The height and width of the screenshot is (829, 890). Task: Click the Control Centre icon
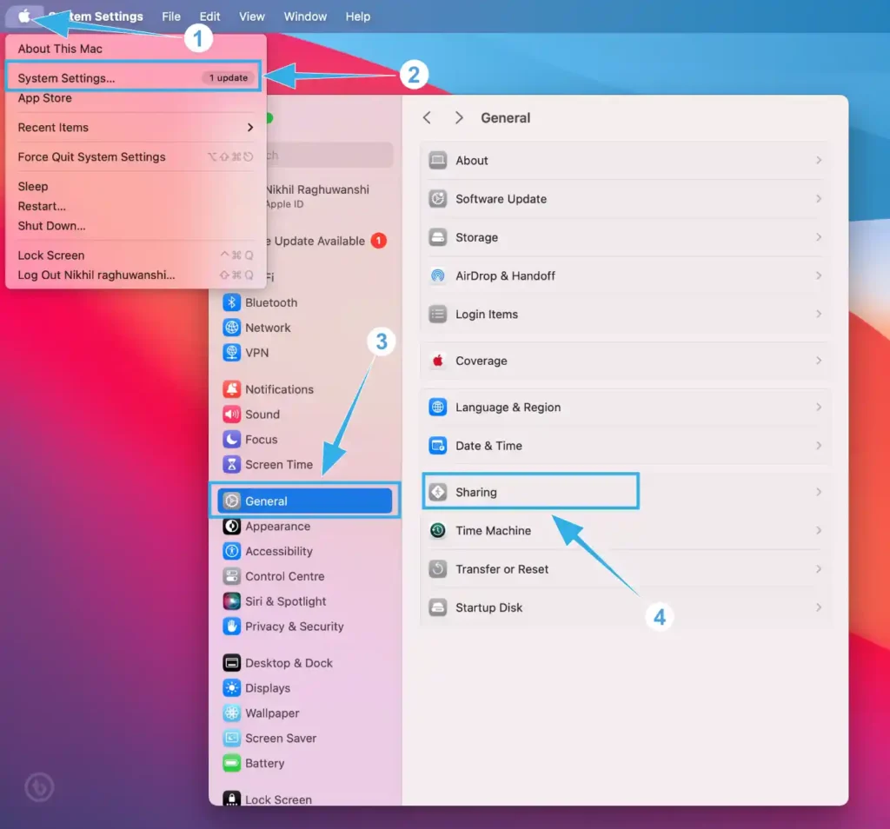[231, 576]
